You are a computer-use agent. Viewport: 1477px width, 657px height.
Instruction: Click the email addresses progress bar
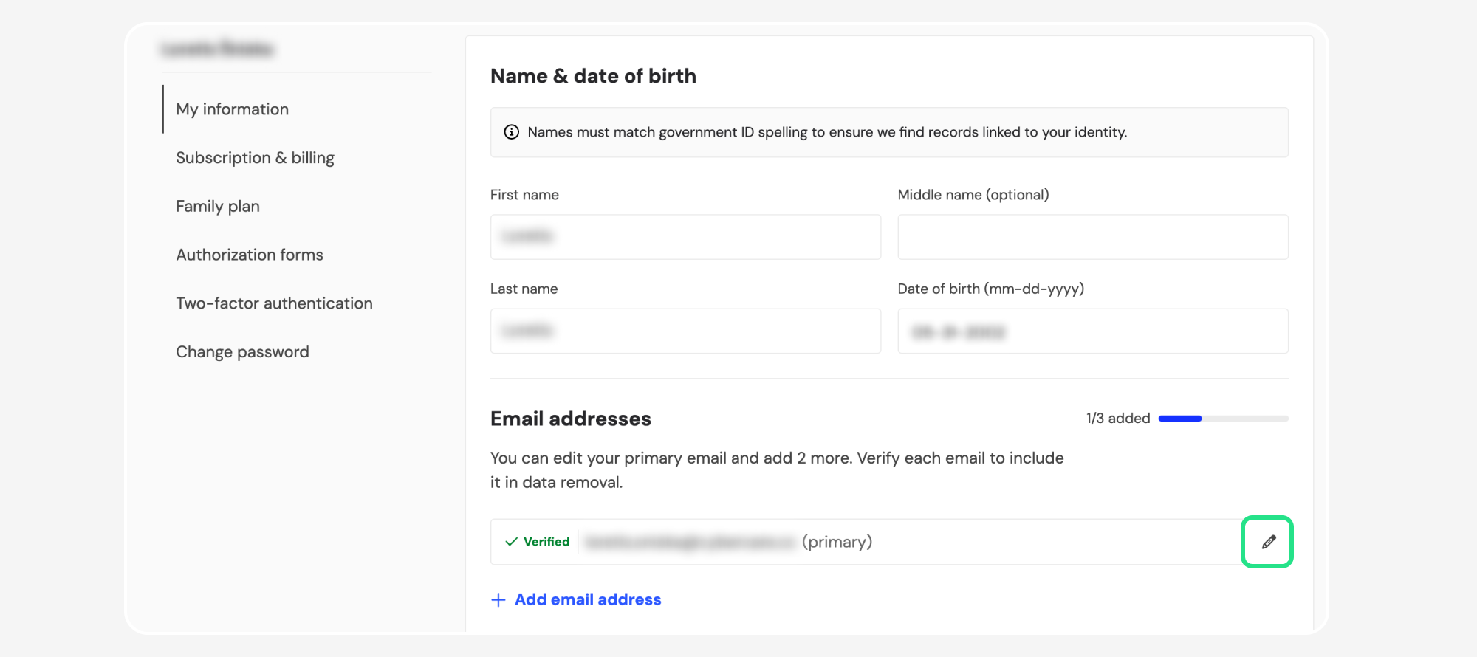1224,419
